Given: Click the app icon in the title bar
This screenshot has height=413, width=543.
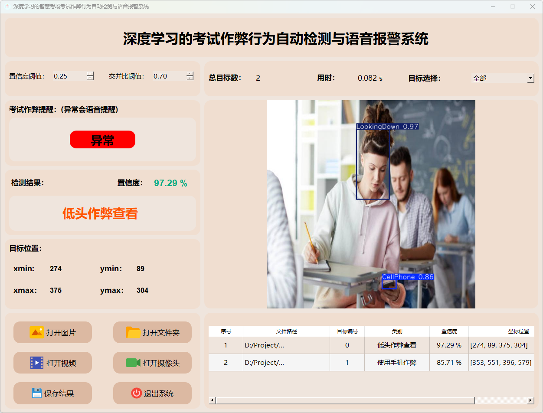Looking at the screenshot, I should pos(7,7).
